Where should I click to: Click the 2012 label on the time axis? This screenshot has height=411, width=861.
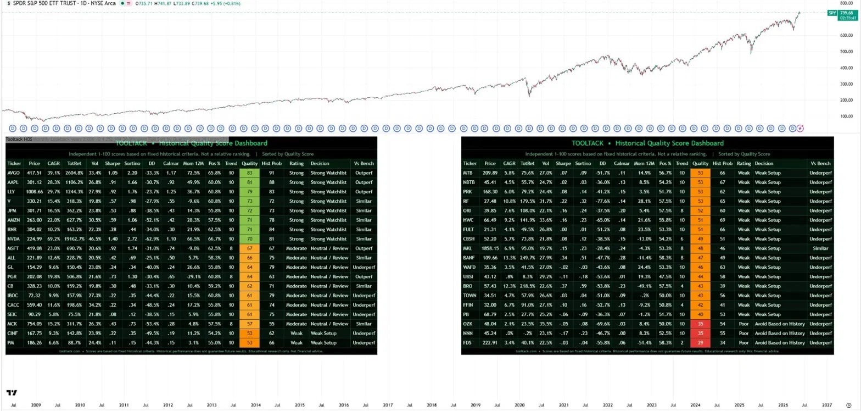pos(167,405)
